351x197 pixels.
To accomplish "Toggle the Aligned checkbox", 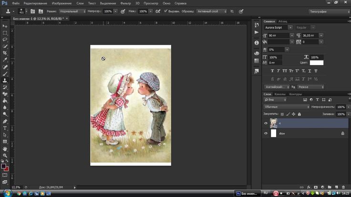I will pyautogui.click(x=165, y=11).
